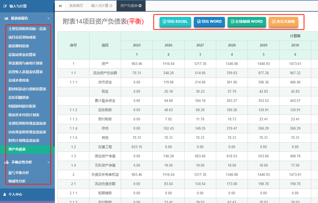The height and width of the screenshot is (203, 318).
Task: Open the 盈亏平衡分析 report
Action: coord(18,173)
